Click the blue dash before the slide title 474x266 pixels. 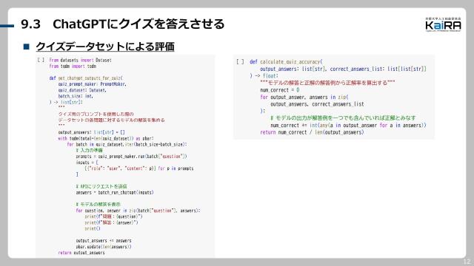(x=7, y=26)
